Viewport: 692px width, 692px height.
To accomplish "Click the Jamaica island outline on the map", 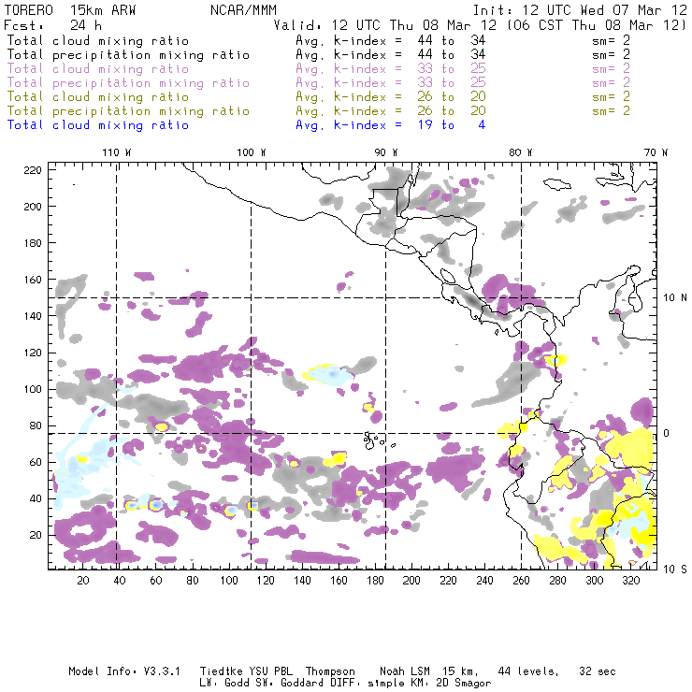I will (x=557, y=183).
